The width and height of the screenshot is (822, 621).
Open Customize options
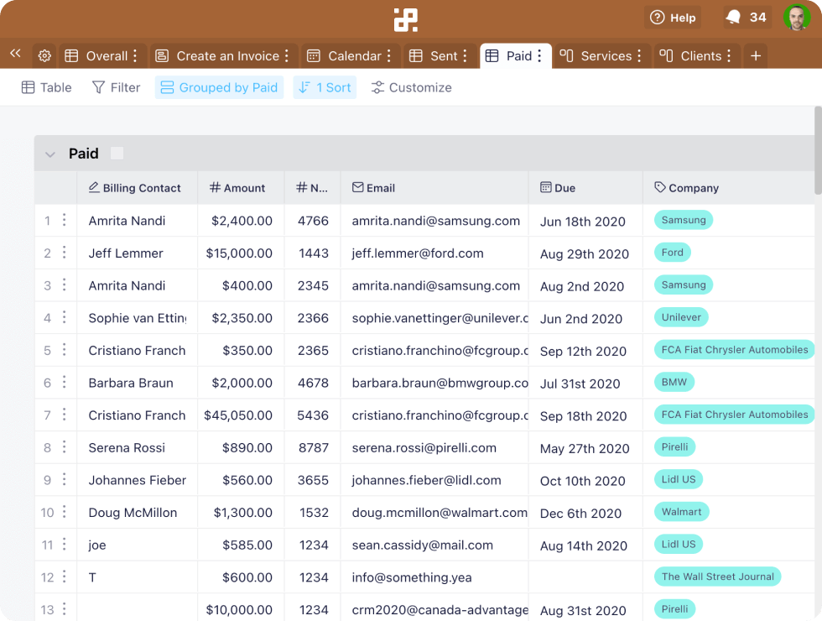click(x=412, y=87)
